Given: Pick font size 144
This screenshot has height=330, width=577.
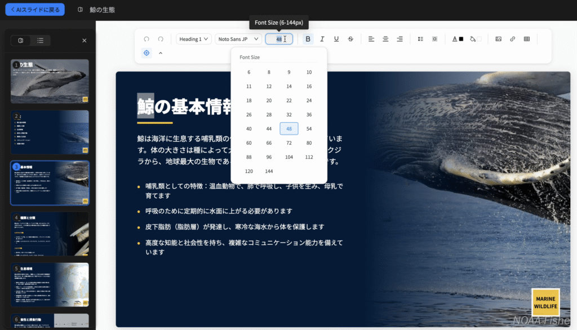Looking at the screenshot, I should point(269,171).
